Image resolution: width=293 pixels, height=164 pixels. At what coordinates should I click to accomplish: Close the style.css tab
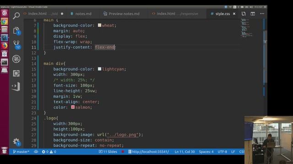(234, 14)
